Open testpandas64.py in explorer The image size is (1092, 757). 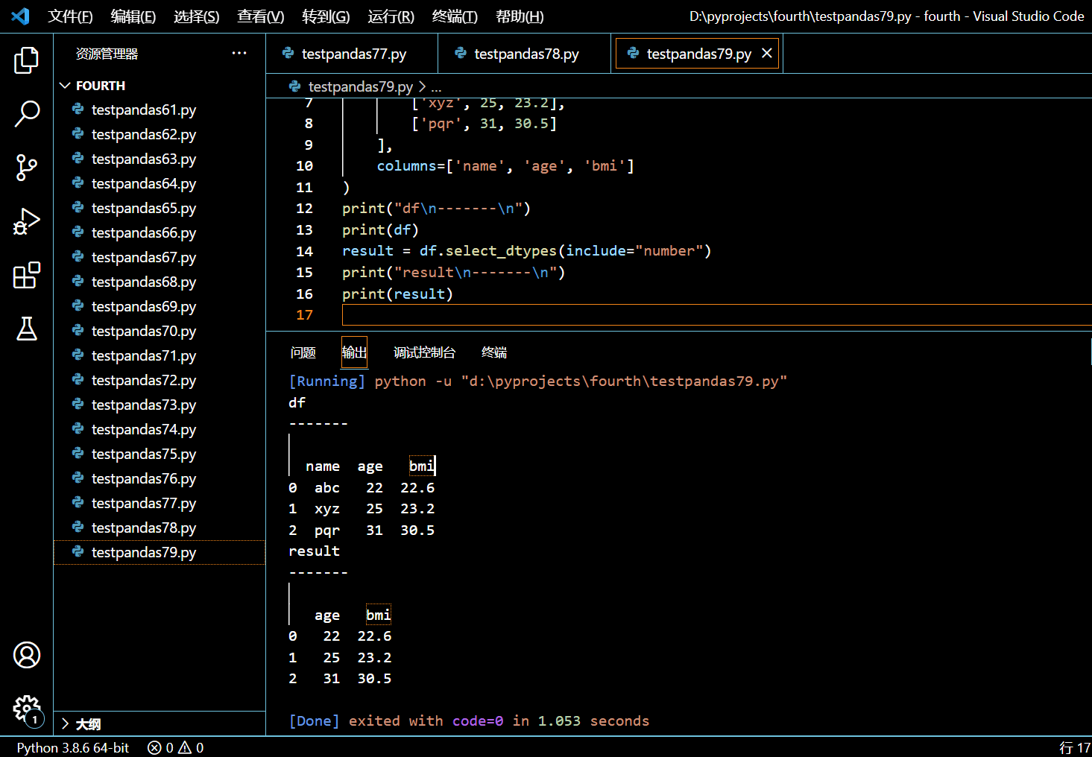pyautogui.click(x=160, y=183)
